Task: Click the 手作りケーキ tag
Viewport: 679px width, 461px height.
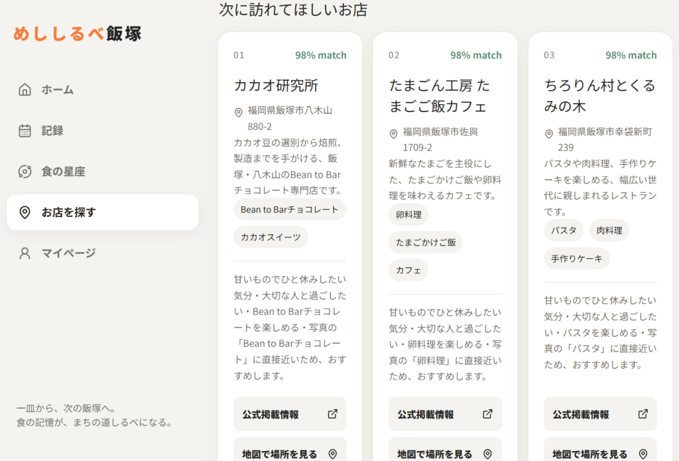Action: point(577,258)
